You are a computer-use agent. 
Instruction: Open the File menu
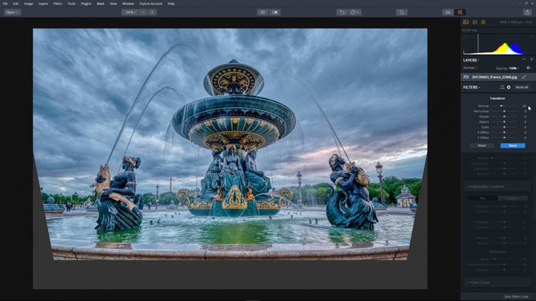pyautogui.click(x=5, y=4)
